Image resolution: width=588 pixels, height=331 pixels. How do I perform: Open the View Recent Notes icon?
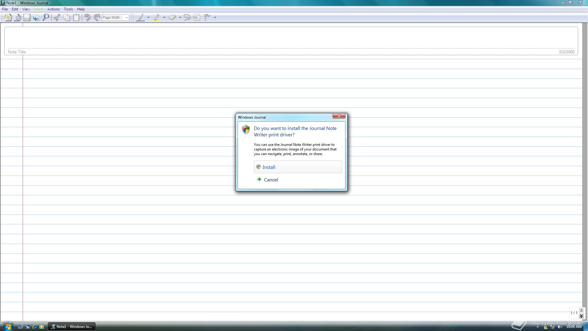pos(17,17)
